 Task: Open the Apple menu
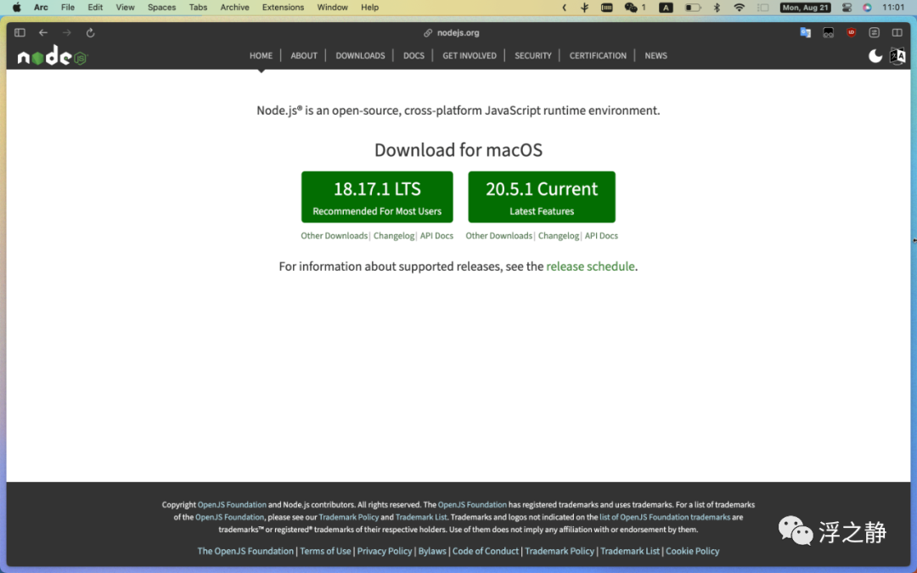click(16, 8)
